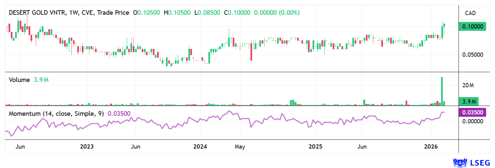Click the Volume indicator label
The height and width of the screenshot is (168, 495).
click(19, 80)
